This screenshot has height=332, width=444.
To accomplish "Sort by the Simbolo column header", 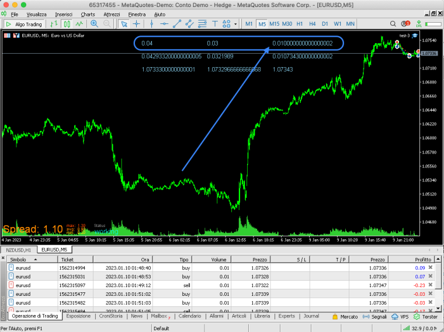I will pyautogui.click(x=32, y=259).
